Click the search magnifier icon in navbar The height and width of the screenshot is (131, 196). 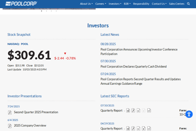[188, 4]
